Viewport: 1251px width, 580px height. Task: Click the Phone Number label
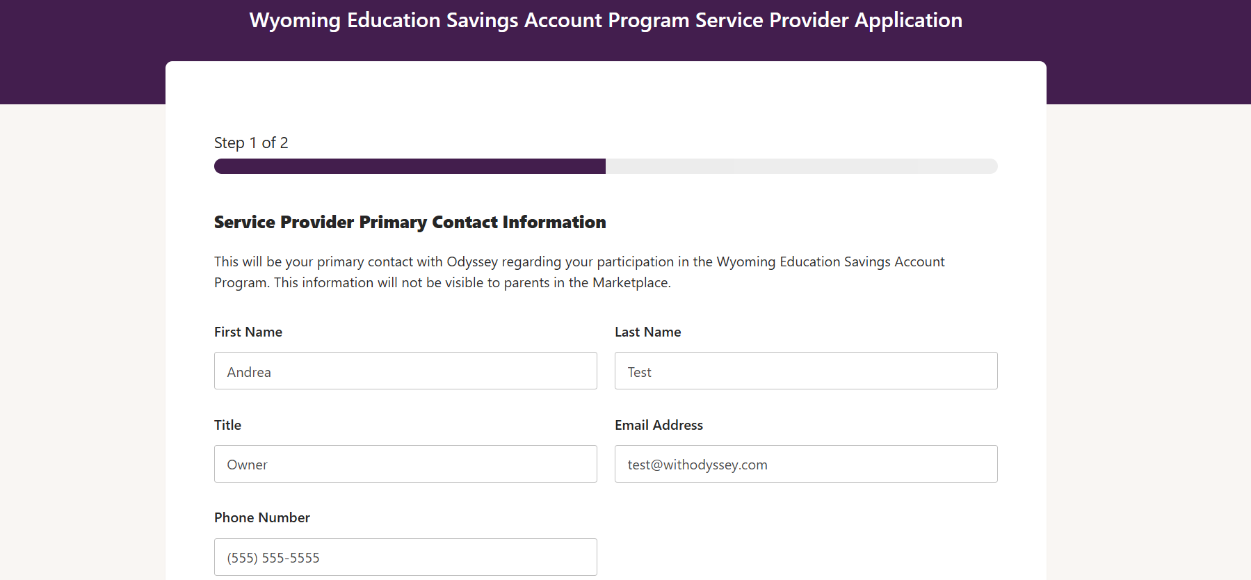pos(262,517)
